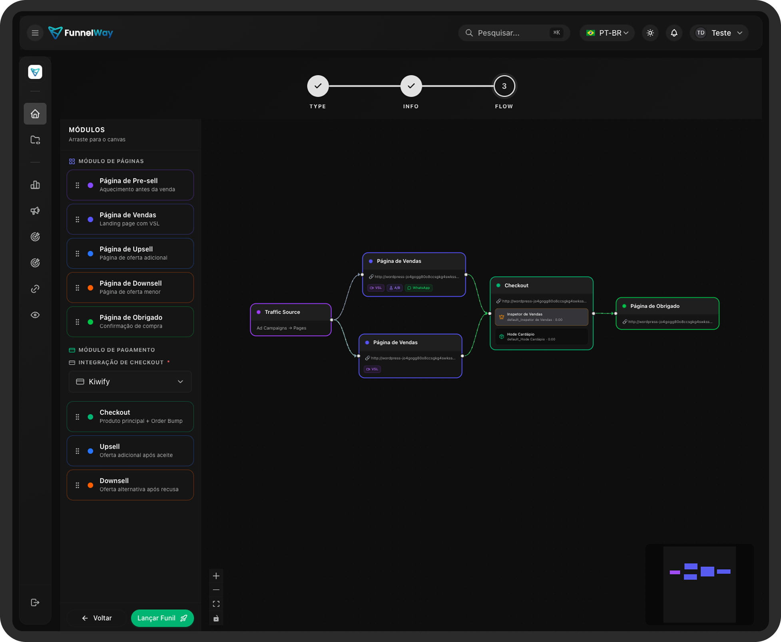Expand the Teste user account menu
Screen dimensions: 781x642
[x=719, y=33]
